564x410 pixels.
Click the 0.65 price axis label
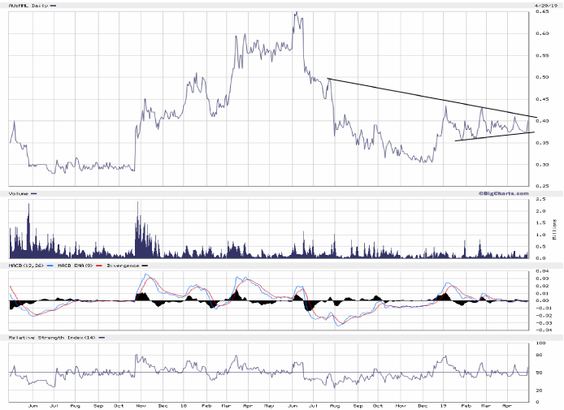(x=541, y=11)
